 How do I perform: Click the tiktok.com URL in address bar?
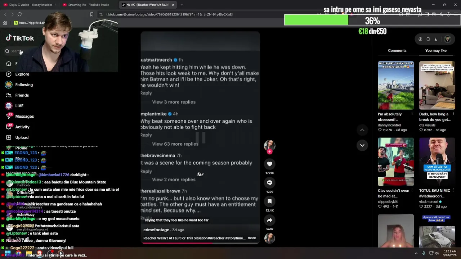[169, 14]
